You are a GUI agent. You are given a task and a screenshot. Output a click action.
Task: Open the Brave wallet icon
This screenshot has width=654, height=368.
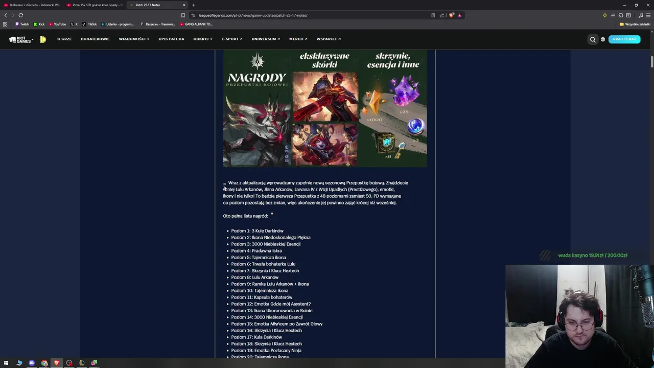click(628, 15)
